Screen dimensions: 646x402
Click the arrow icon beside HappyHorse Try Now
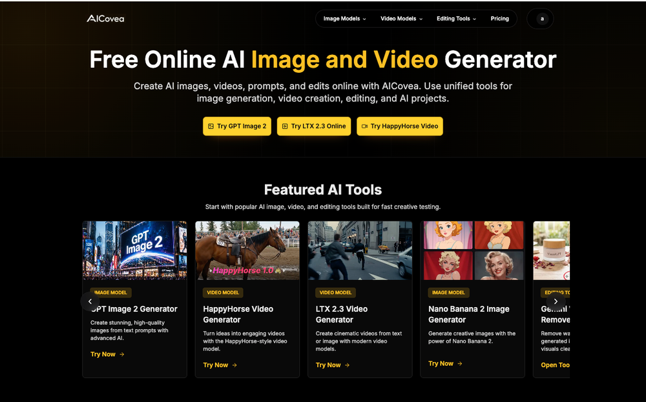pos(234,365)
